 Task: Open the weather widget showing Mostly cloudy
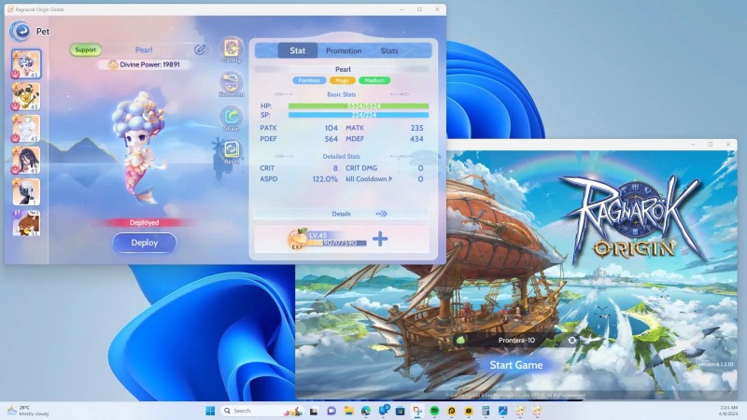(29, 411)
